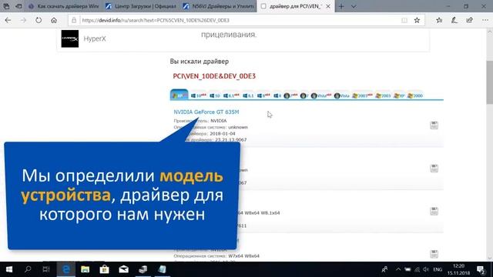The image size is (493, 277).
Task: Click the browser forward arrow
Action: tap(23, 20)
